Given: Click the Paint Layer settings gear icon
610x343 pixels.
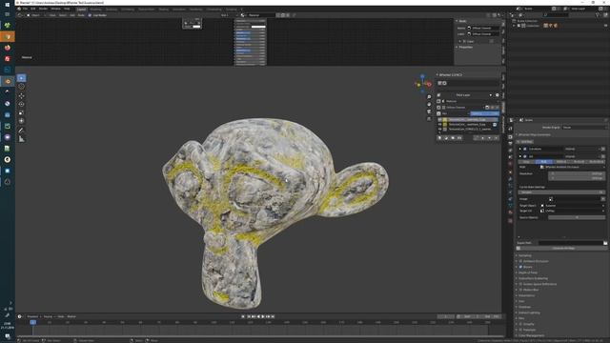Looking at the screenshot, I should click(497, 95).
